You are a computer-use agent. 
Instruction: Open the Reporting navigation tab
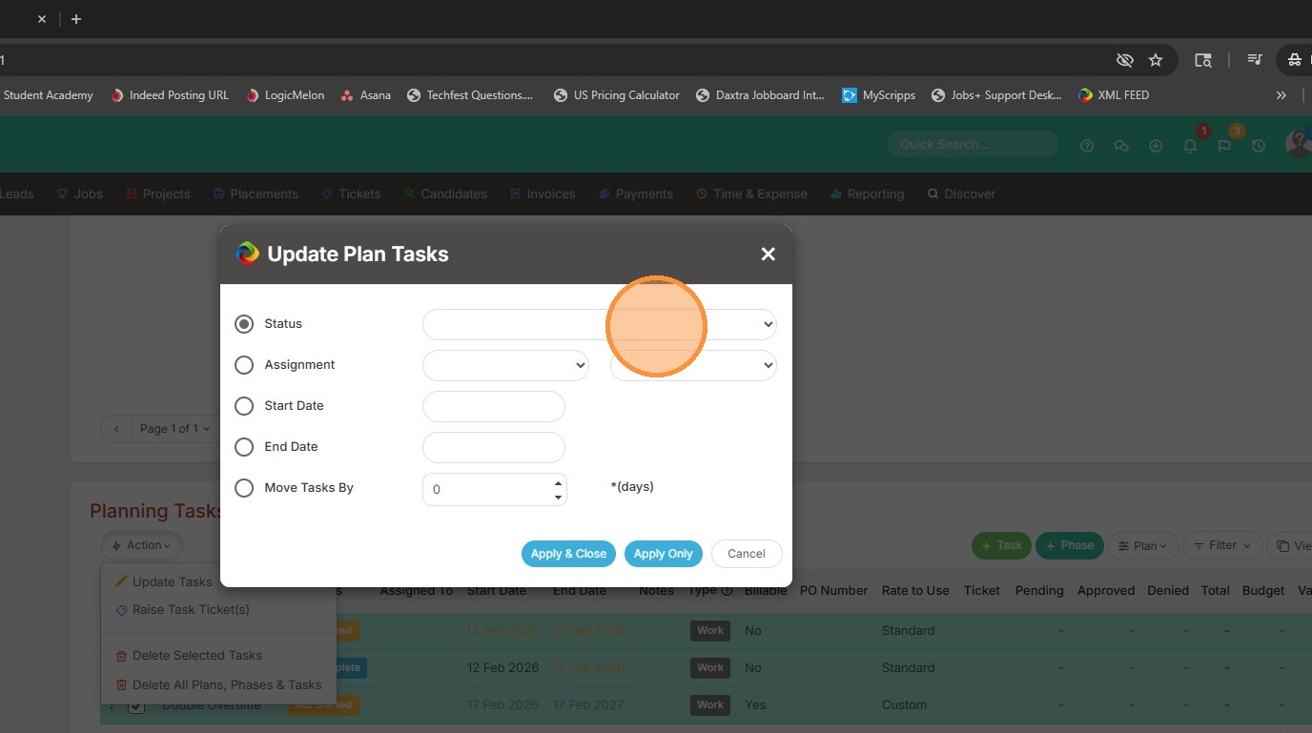click(867, 193)
